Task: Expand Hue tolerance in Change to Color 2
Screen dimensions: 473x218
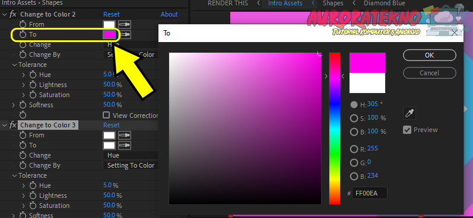Action: 24,75
